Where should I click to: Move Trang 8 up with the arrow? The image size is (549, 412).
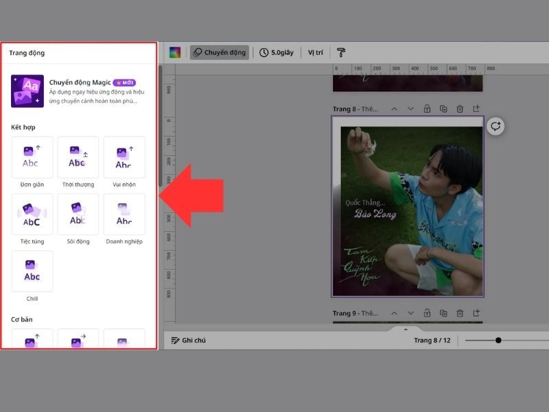coord(395,108)
